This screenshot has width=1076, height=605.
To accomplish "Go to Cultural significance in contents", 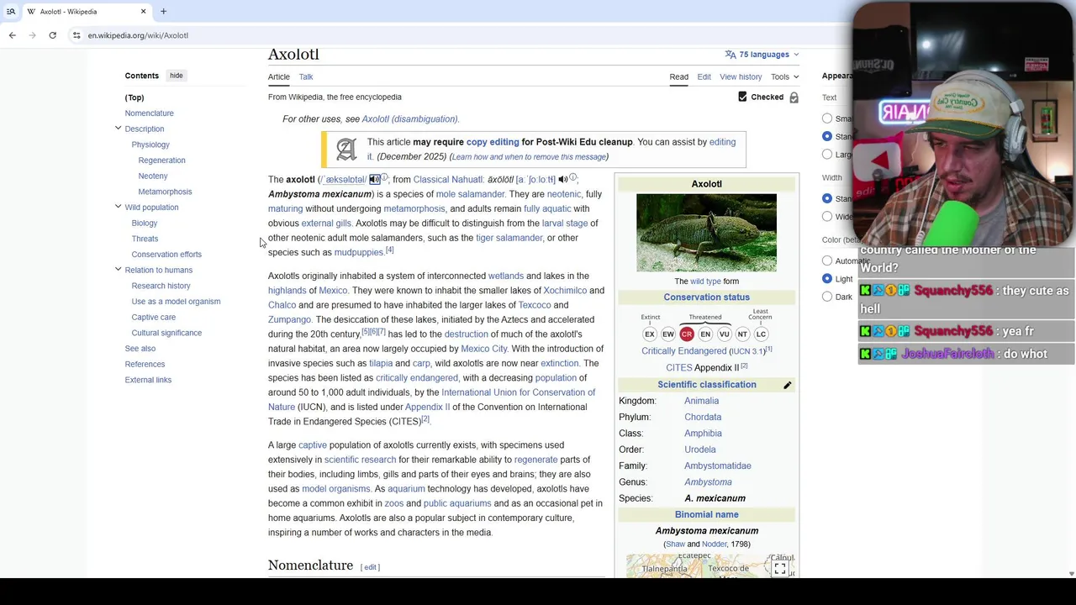I will [166, 333].
